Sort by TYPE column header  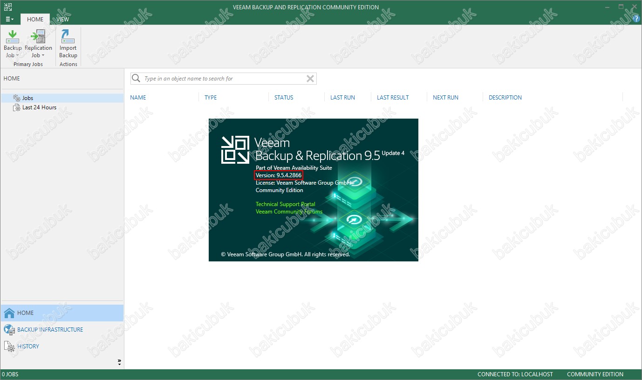click(x=211, y=98)
